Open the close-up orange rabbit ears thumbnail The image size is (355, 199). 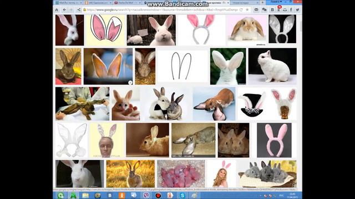click(108, 66)
